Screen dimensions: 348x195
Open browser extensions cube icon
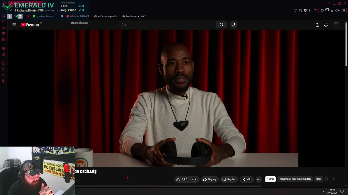click(322, 10)
